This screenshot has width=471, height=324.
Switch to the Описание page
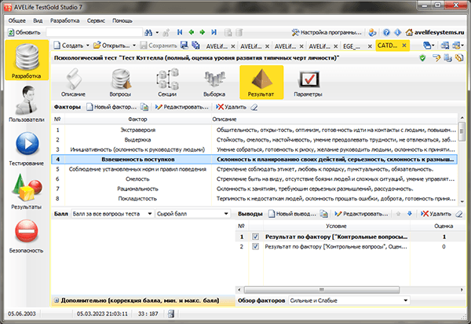(73, 82)
